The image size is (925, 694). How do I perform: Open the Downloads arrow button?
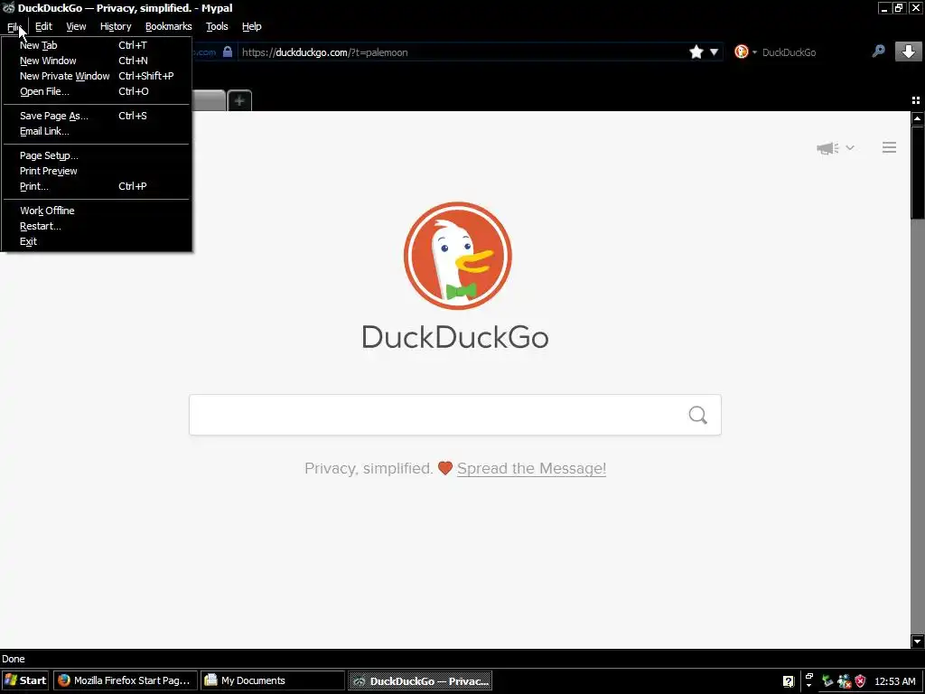pyautogui.click(x=908, y=52)
